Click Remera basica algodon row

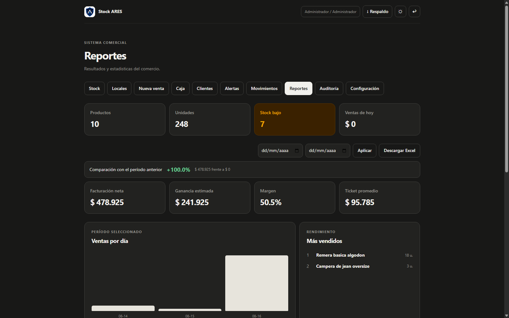360,255
